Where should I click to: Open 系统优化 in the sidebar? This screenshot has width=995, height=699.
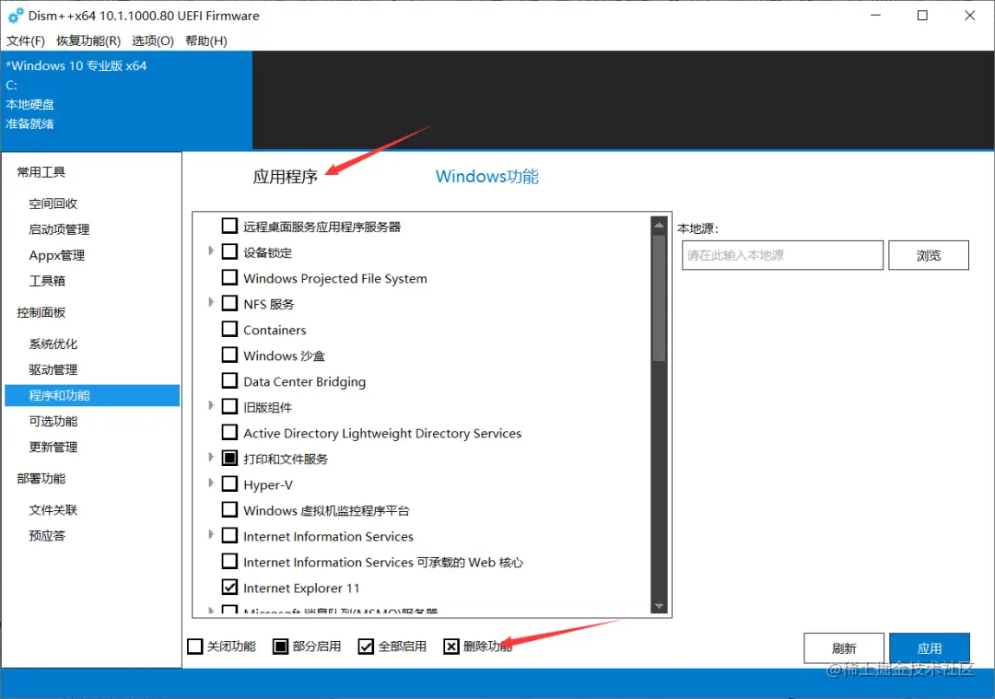coord(53,344)
